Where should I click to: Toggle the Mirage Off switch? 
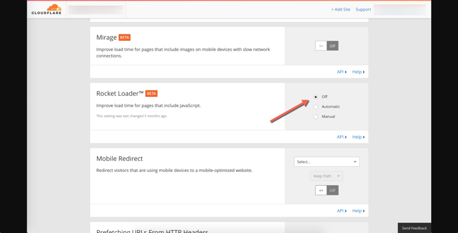click(327, 46)
